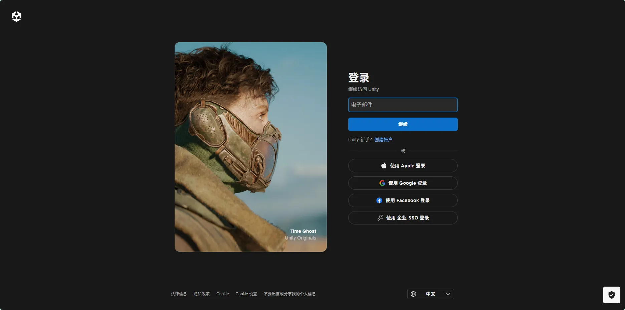Click the Unity logo in top-left corner
Viewport: 625px width, 310px height.
pyautogui.click(x=16, y=16)
